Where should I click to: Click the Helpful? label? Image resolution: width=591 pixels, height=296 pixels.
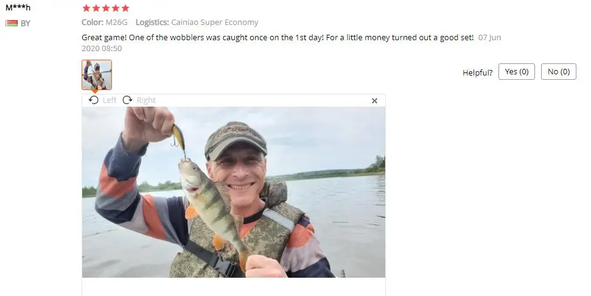pyautogui.click(x=478, y=72)
